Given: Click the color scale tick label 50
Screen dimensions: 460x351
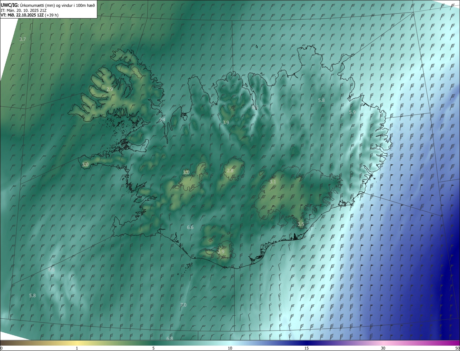Looking at the screenshot, I should (457, 348).
